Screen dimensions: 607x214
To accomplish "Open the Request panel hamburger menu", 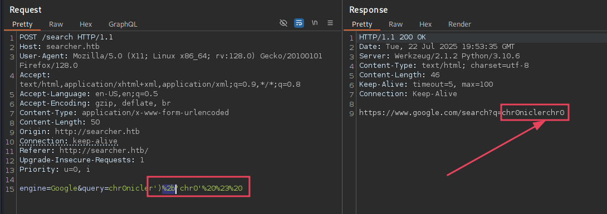I will pos(330,23).
